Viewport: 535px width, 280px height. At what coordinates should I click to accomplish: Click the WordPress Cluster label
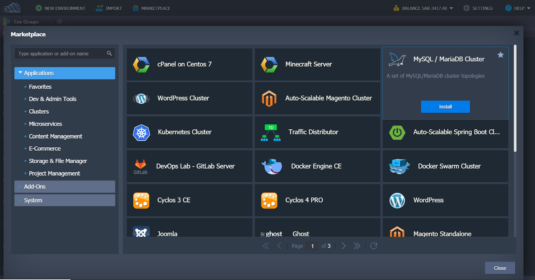[x=183, y=98]
